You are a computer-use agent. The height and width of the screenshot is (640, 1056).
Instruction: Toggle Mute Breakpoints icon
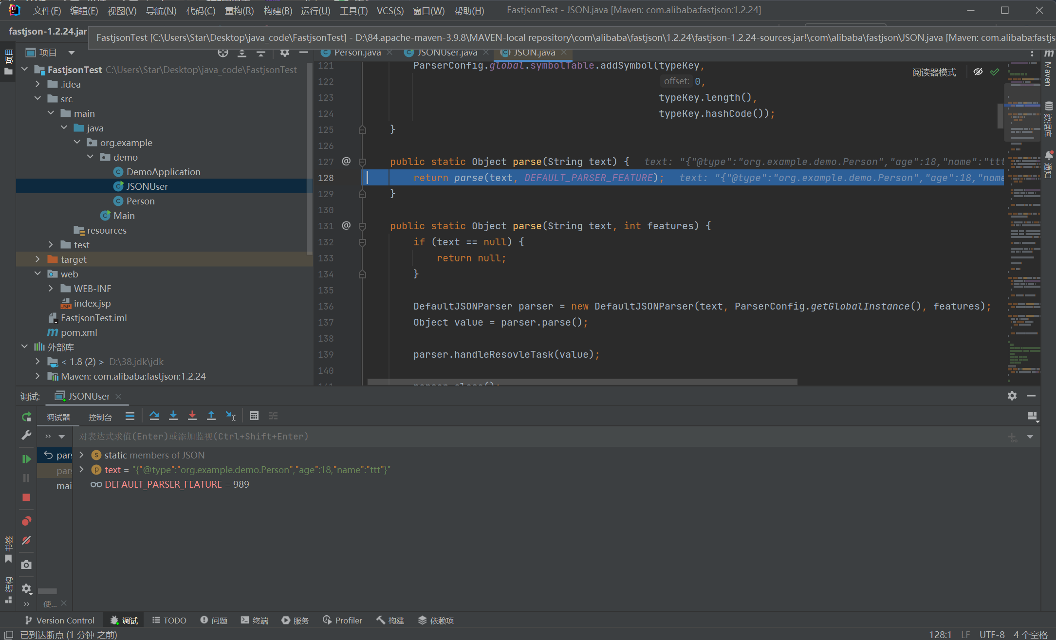pyautogui.click(x=26, y=540)
